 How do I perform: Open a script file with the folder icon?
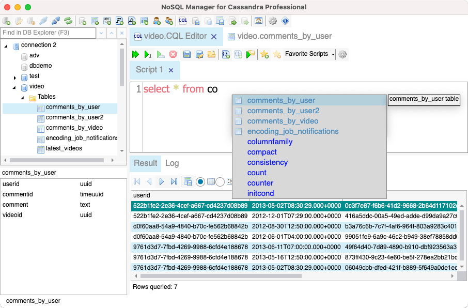pos(211,54)
